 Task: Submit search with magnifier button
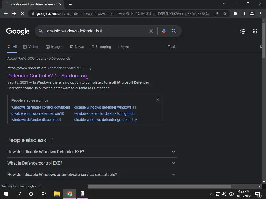click(x=174, y=31)
